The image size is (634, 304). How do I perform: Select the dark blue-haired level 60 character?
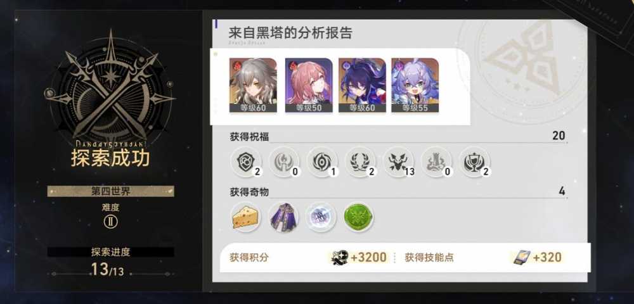362,85
